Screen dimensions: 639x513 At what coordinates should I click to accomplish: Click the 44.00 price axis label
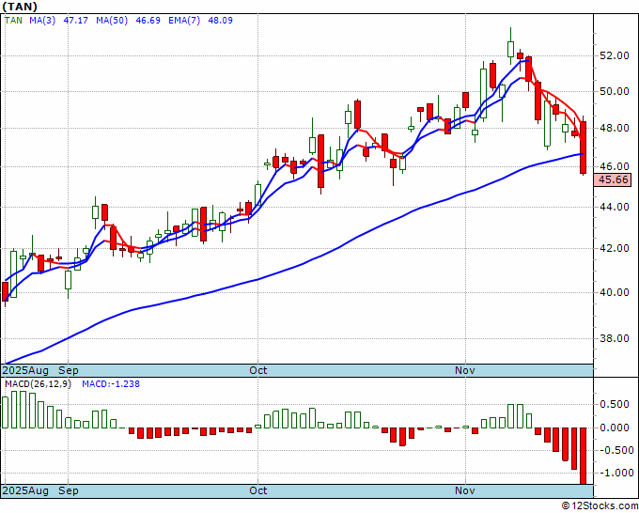point(615,207)
